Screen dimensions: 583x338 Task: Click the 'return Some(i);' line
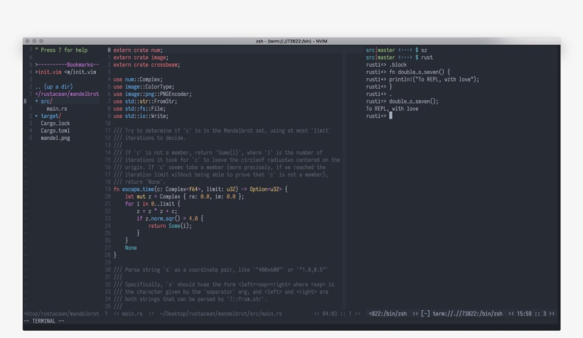pyautogui.click(x=170, y=226)
